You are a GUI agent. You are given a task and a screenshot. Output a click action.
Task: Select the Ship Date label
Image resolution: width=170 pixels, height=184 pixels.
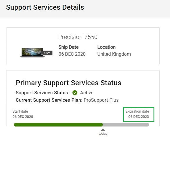(x=69, y=47)
